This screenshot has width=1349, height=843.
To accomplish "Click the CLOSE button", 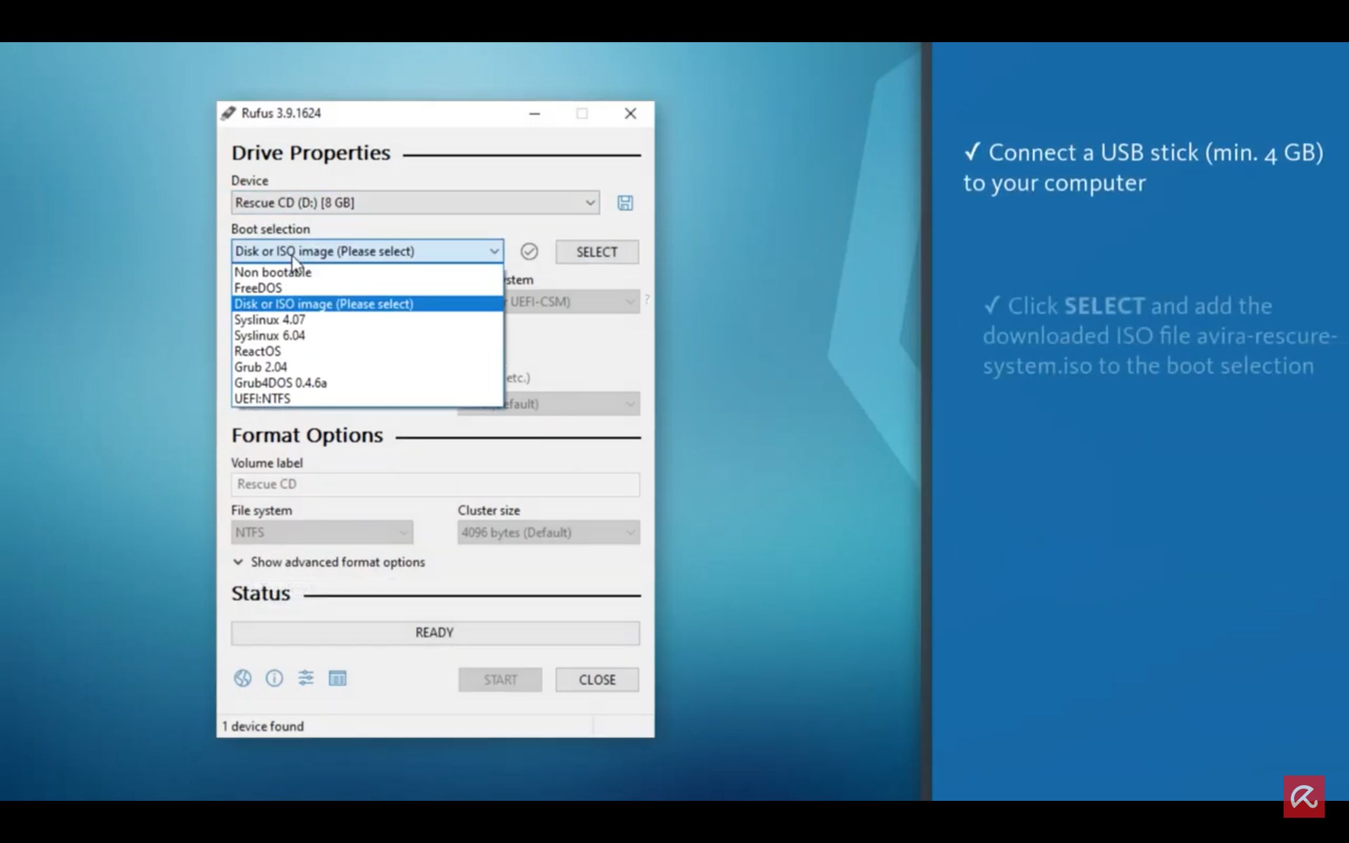I will point(597,680).
